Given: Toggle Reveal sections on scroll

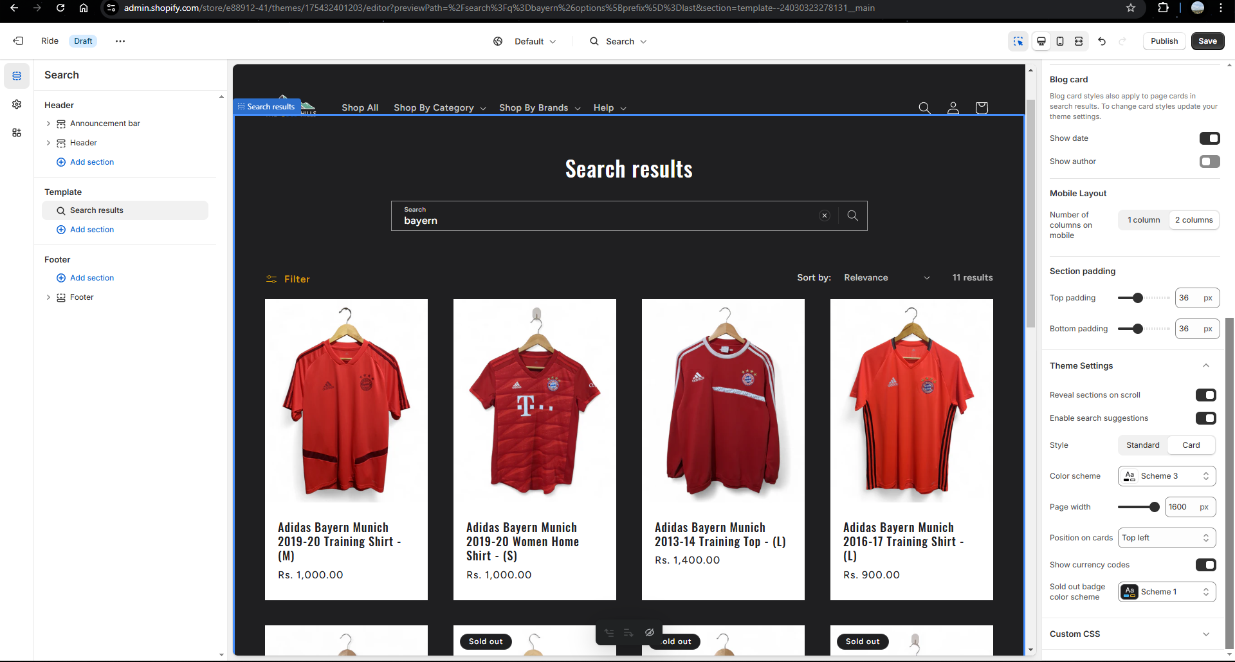Looking at the screenshot, I should pyautogui.click(x=1206, y=395).
